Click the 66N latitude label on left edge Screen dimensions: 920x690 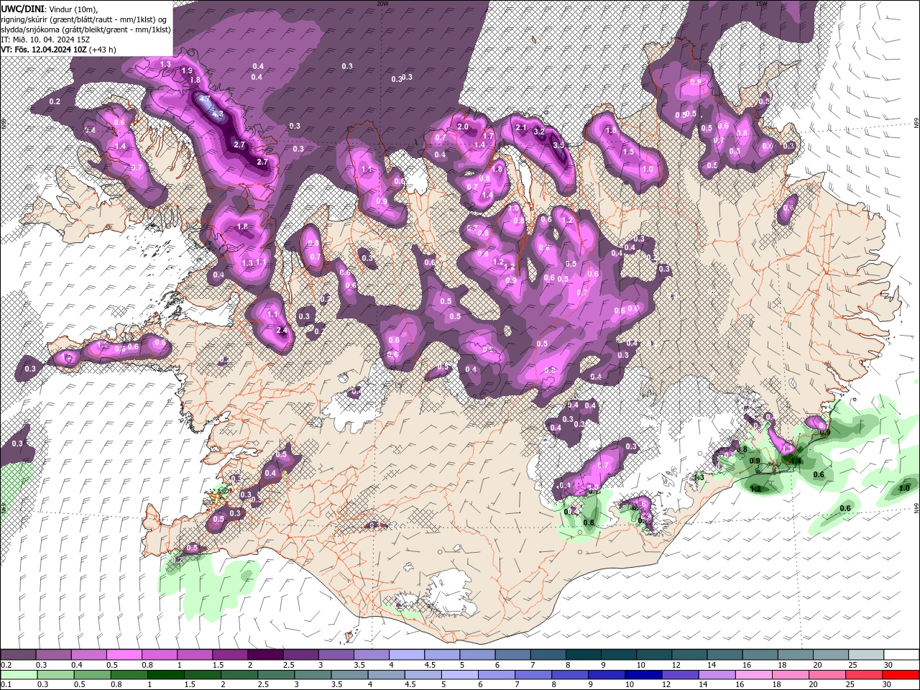click(3, 124)
